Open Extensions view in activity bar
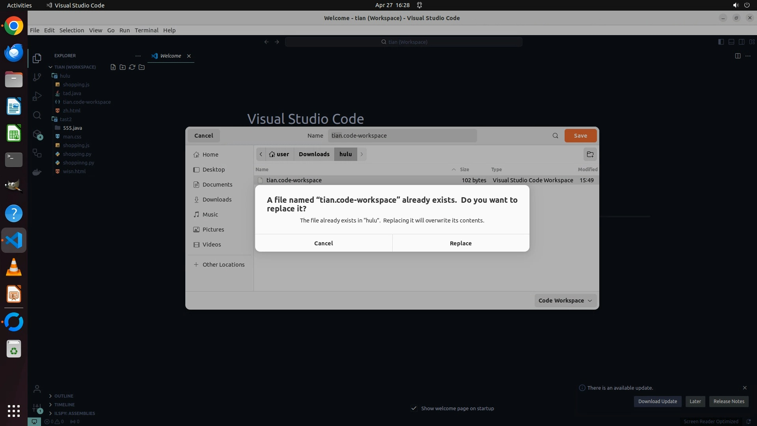The image size is (757, 426). pos(37,135)
